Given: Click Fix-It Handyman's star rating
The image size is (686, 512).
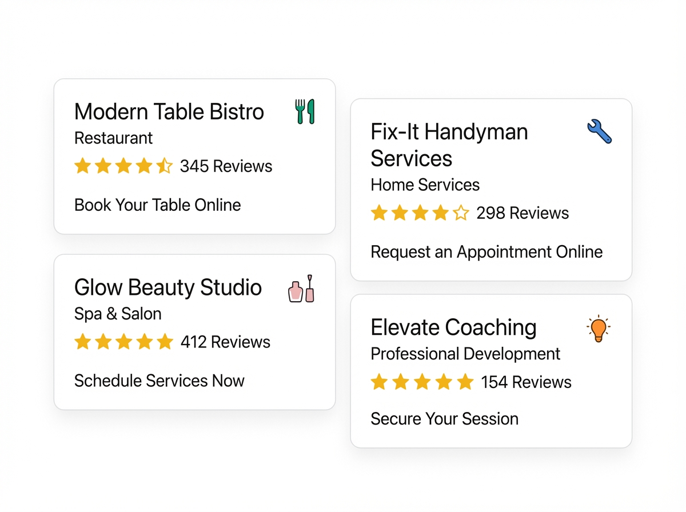Looking at the screenshot, I should [420, 213].
